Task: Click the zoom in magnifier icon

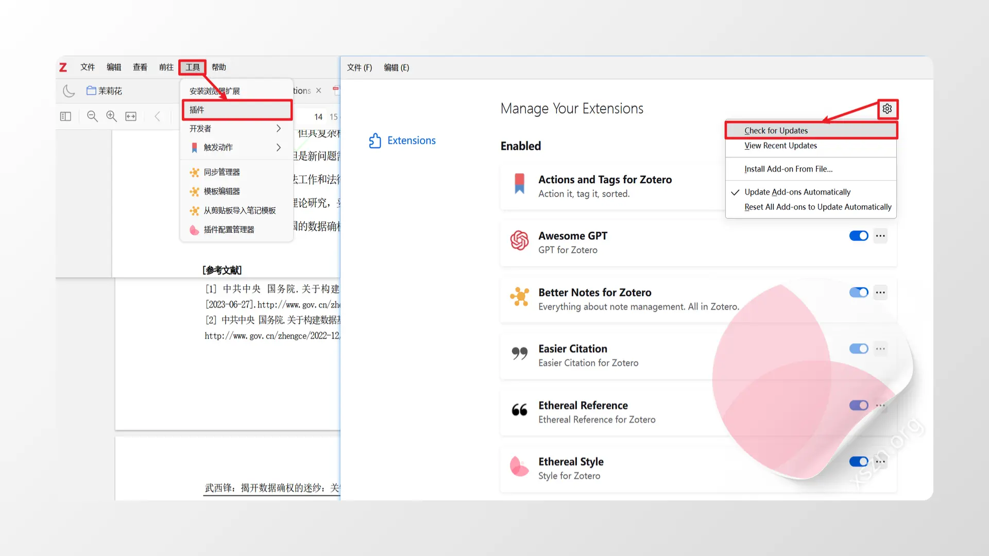Action: coord(111,116)
